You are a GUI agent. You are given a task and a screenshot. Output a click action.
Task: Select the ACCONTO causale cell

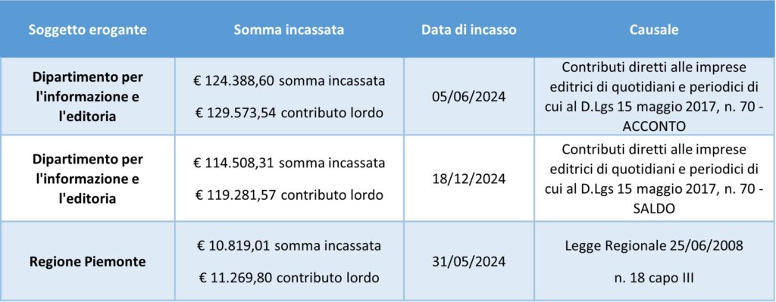coord(654,96)
